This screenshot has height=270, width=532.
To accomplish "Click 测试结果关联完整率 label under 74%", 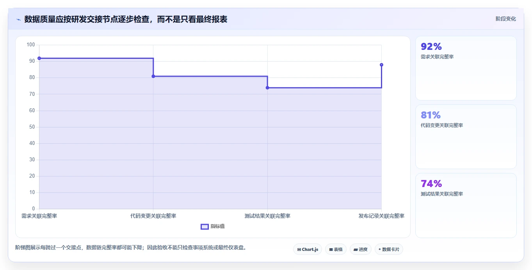I will tap(442, 194).
